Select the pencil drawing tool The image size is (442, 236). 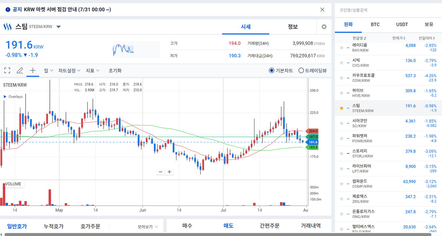pyautogui.click(x=20, y=70)
